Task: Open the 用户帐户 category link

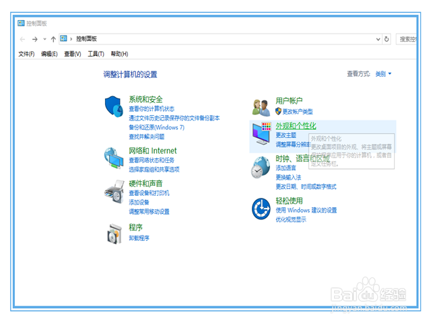Action: point(289,101)
